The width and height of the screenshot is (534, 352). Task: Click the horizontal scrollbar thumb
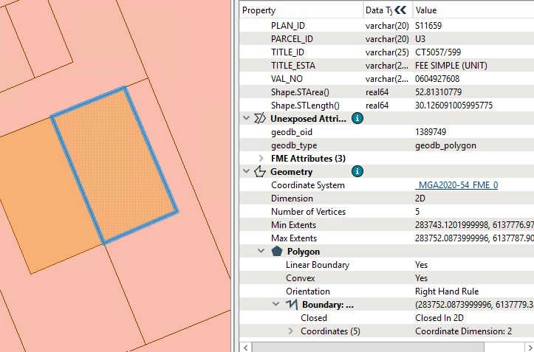click(x=368, y=348)
